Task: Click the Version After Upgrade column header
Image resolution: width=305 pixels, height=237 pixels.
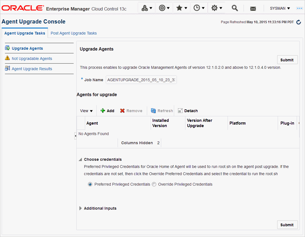Action: click(207, 123)
